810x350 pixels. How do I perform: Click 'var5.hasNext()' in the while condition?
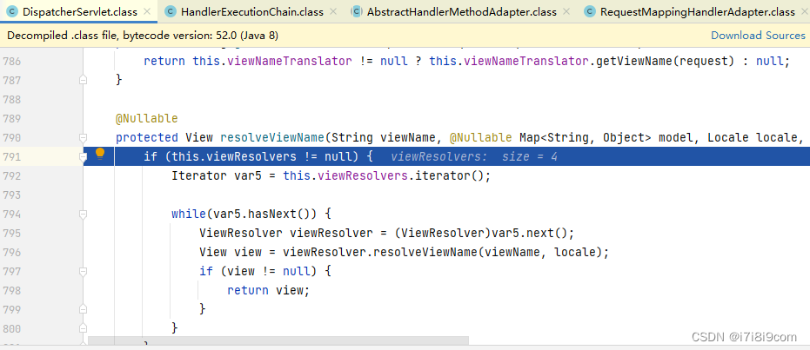pyautogui.click(x=262, y=214)
